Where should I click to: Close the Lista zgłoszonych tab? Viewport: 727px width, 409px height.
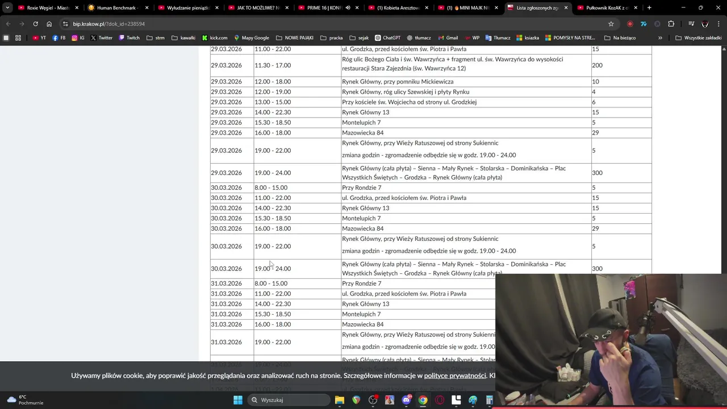566,8
